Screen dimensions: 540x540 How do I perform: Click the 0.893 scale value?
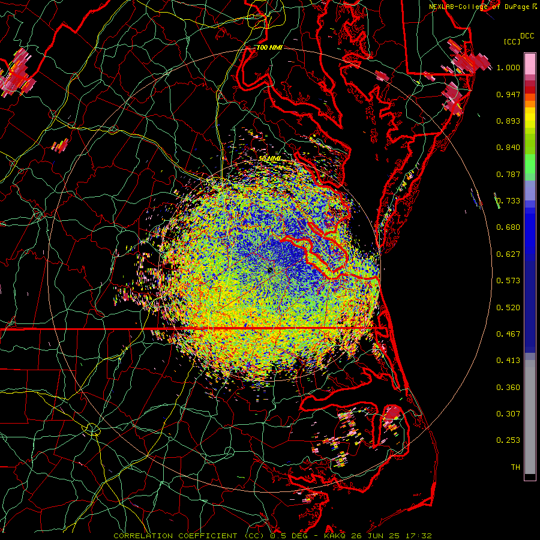[x=508, y=121]
